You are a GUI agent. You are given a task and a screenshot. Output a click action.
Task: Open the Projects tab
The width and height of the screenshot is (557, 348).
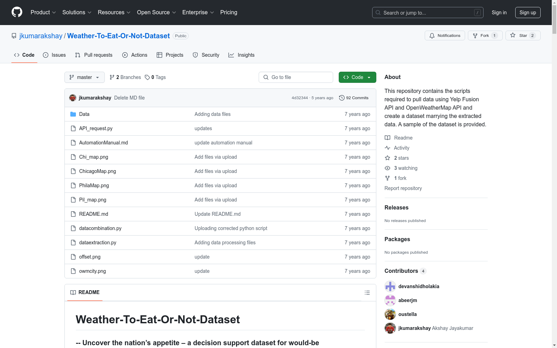[170, 55]
